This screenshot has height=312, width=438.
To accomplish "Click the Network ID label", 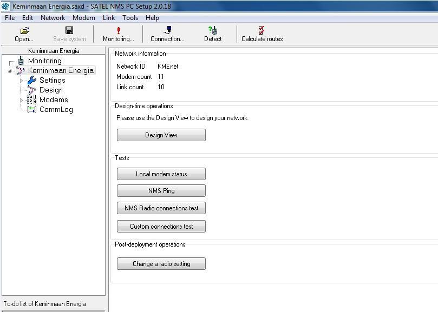I will tap(130, 67).
